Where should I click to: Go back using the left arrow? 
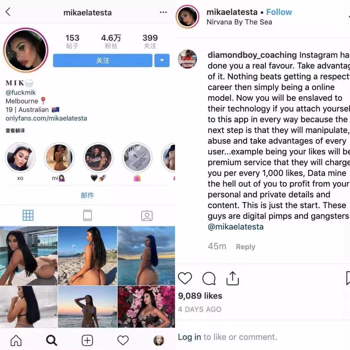tap(8, 12)
